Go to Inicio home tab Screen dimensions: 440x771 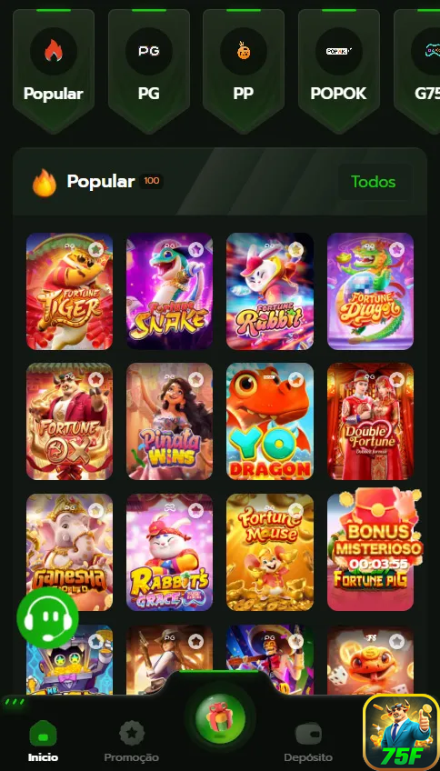(43, 741)
